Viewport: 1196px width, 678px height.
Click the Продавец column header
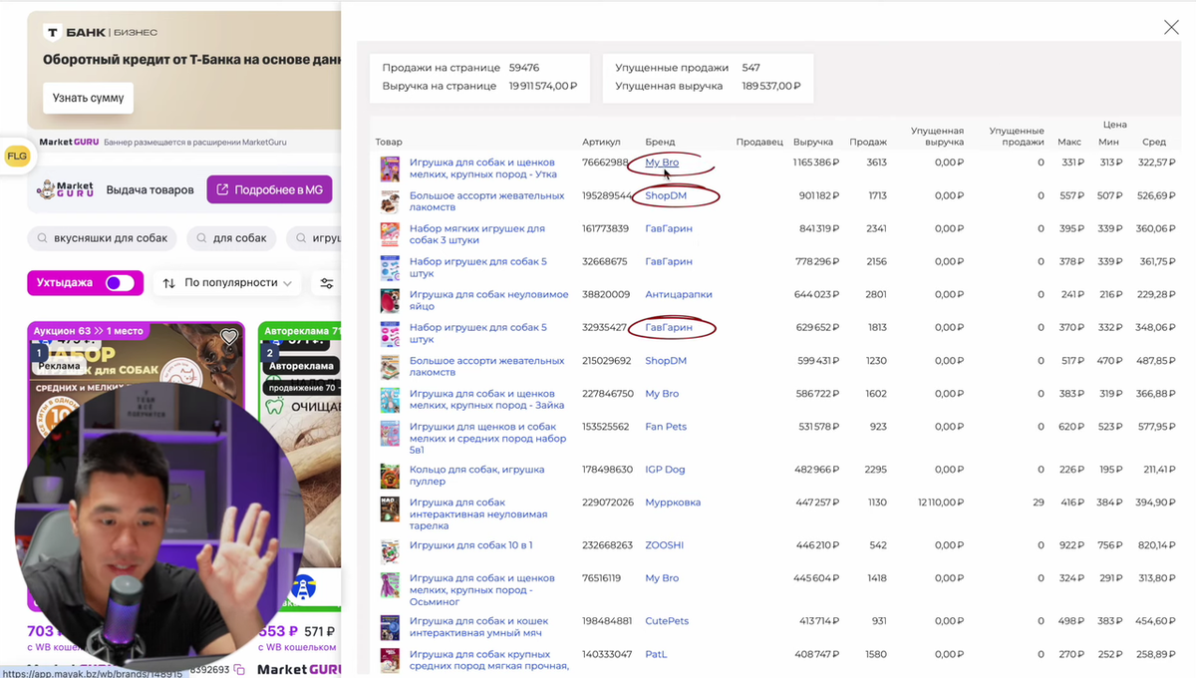(x=759, y=142)
